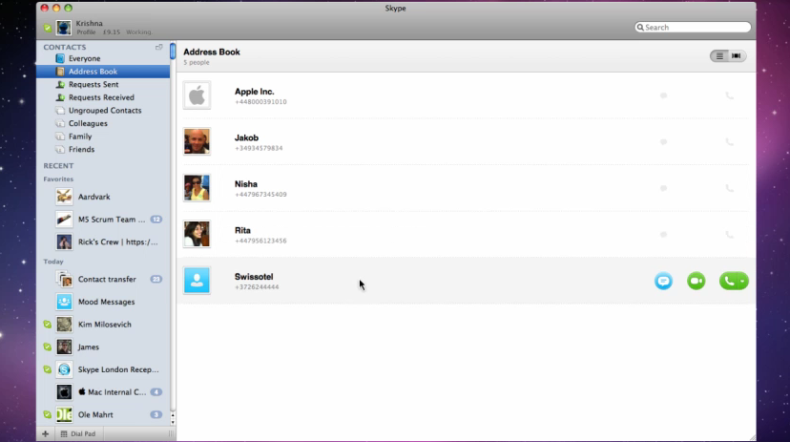Open call options dropdown for Swissotel
Screen dimensions: 790x442
(742, 281)
